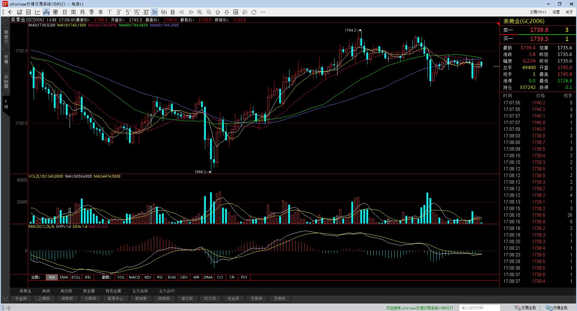Viewport: 577px width, 311px height.
Task: Switch to the line trend chart icon
Action: 38,12
